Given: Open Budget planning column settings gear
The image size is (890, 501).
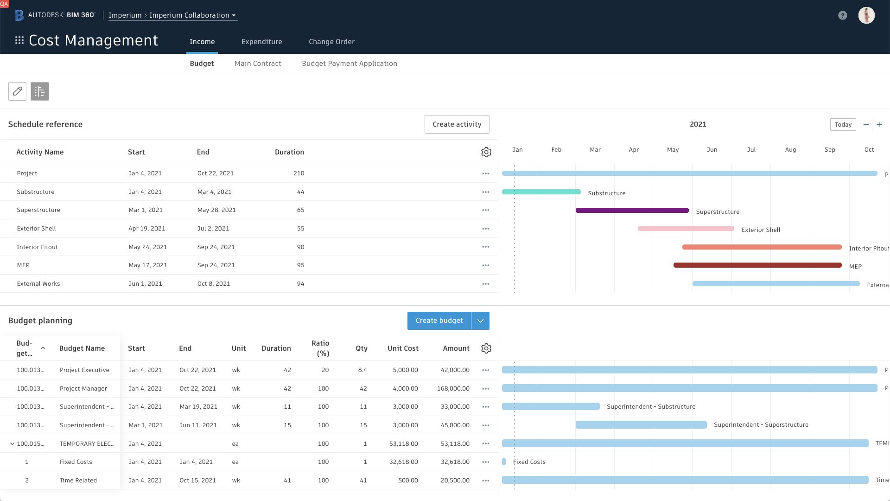Looking at the screenshot, I should [x=486, y=348].
